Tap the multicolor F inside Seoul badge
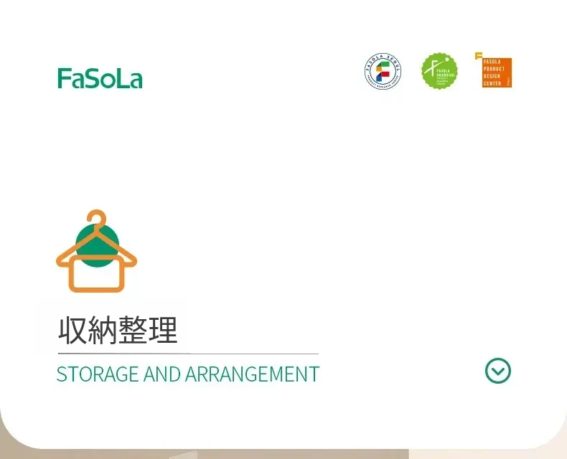The width and height of the screenshot is (567, 459). pyautogui.click(x=383, y=71)
